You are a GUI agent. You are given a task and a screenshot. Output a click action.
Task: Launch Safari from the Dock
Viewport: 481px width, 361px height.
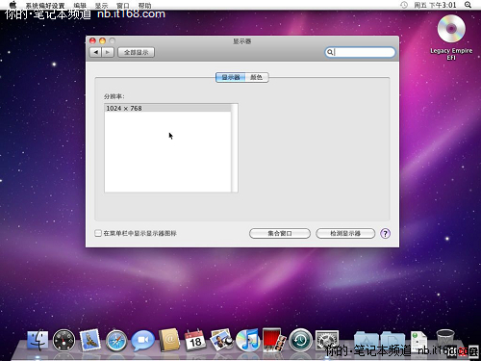pos(116,341)
